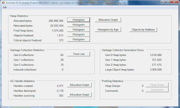Viewport: 180px width, 108px height.
Task: Select the Gen 0 Heap bytes value 3,616,060
Action: 156,55
